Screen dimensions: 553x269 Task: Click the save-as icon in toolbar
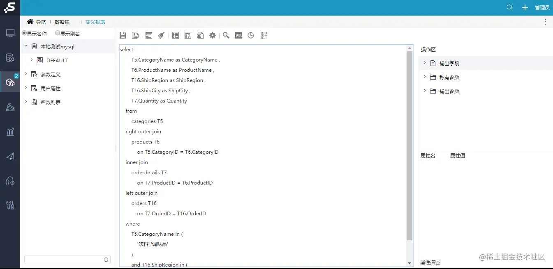click(135, 35)
